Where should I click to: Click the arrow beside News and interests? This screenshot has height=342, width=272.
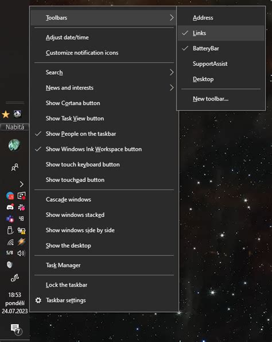[x=172, y=88]
